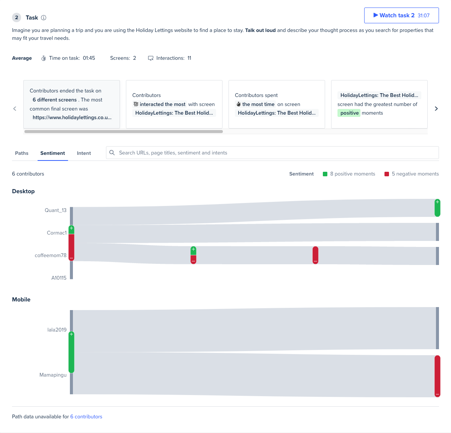Click the stopwatch icon beside Time on task

point(44,58)
